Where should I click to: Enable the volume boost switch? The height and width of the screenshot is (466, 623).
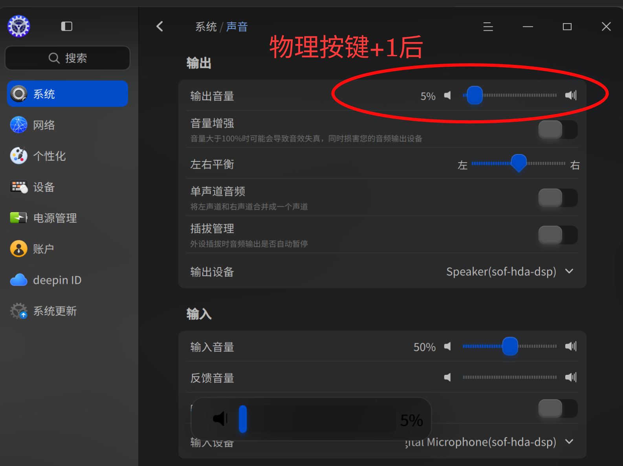click(558, 130)
